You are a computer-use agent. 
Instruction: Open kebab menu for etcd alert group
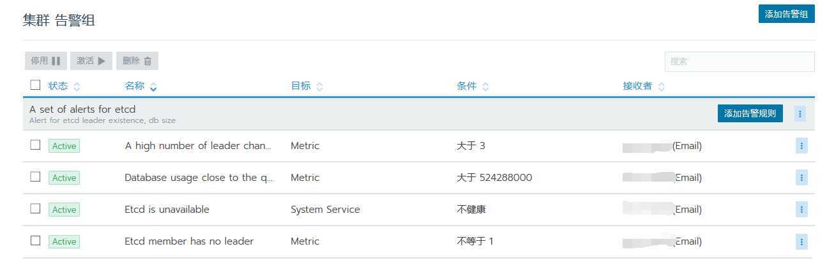[800, 114]
